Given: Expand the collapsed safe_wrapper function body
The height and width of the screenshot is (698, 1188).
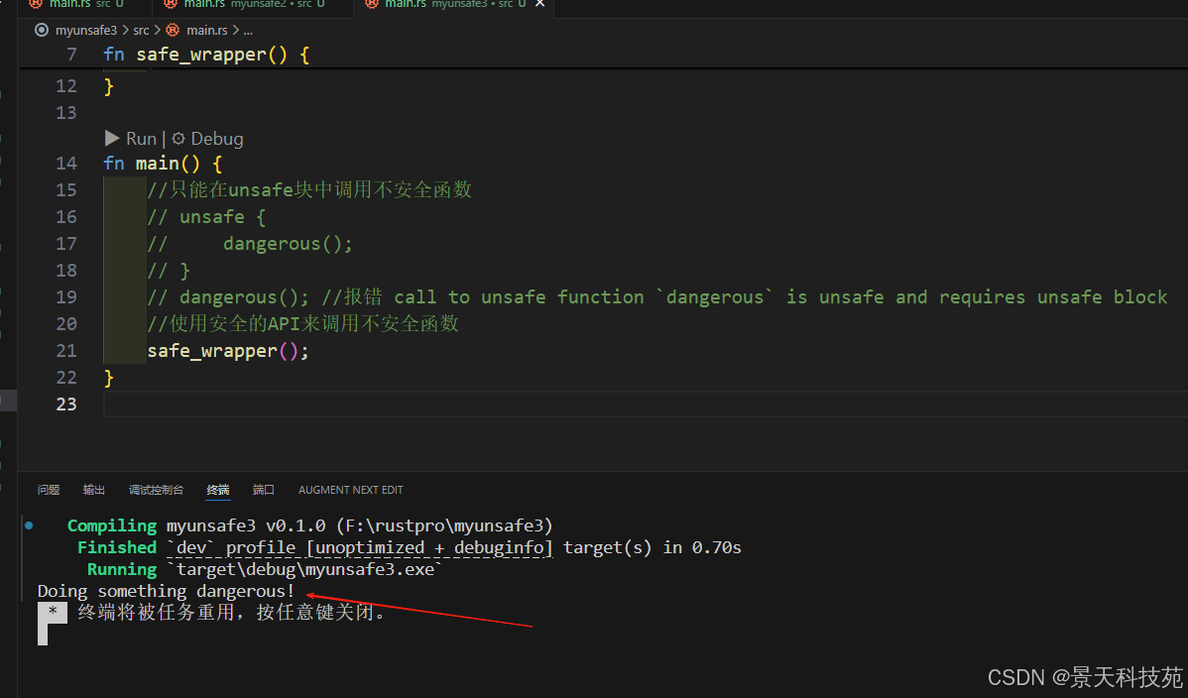Looking at the screenshot, I should 90,55.
